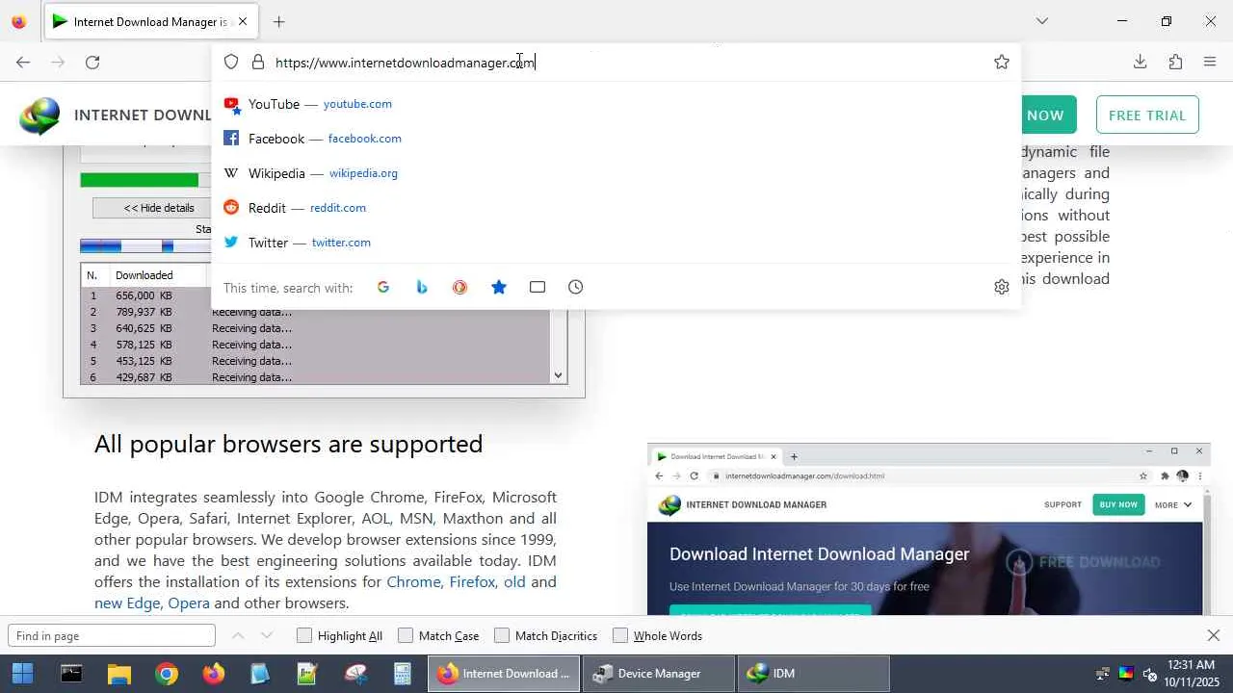
Task: Click the green download progress bar
Action: [x=140, y=180]
